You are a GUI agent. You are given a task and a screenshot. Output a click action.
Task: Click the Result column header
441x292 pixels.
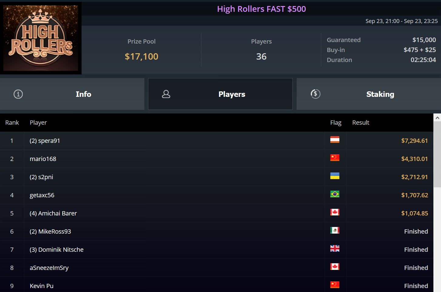(361, 123)
